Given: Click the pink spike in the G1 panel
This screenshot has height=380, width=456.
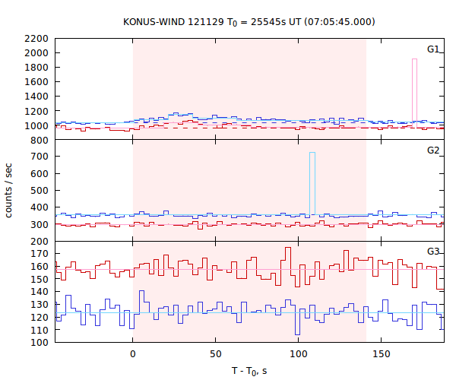Looking at the screenshot, I should click(414, 93).
